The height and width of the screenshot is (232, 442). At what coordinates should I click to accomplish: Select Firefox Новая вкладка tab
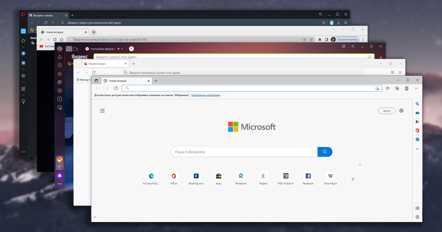[105, 64]
